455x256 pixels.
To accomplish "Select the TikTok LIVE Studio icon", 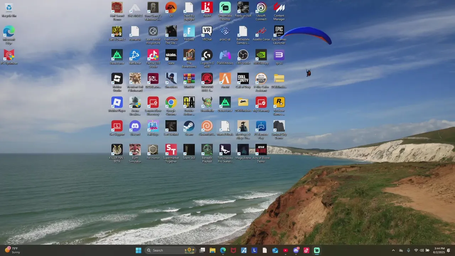I will [153, 59].
